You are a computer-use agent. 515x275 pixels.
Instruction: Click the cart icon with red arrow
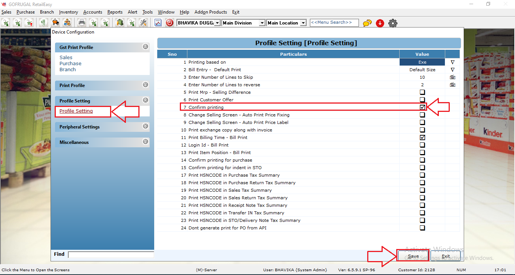[x=29, y=23]
